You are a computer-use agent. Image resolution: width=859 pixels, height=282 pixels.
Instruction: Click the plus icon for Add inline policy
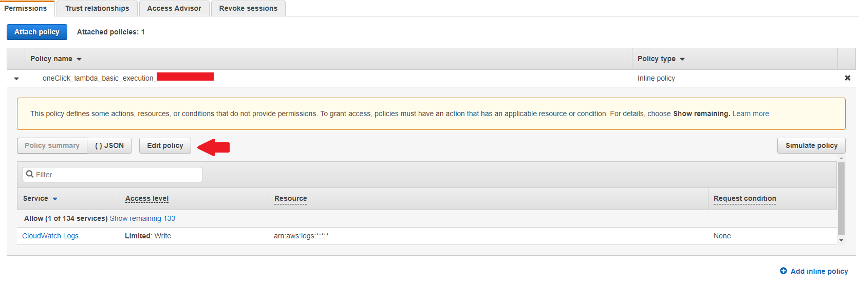click(783, 271)
